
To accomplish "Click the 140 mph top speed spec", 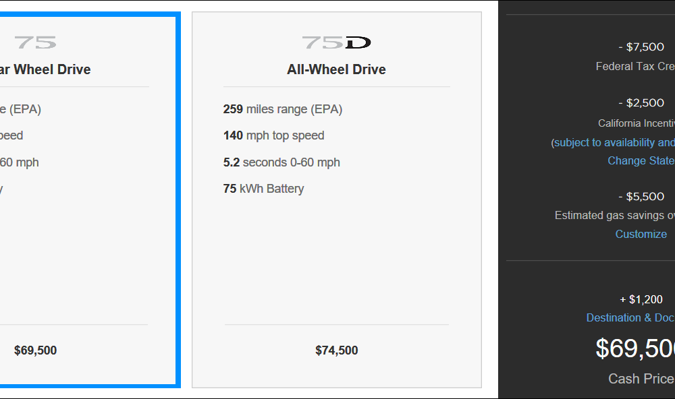I will (274, 135).
